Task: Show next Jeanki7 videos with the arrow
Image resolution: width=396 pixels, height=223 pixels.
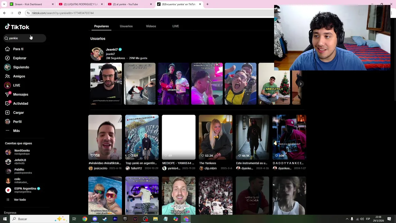Action: [x=300, y=84]
